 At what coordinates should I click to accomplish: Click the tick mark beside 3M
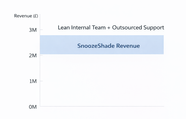pos(41,30)
